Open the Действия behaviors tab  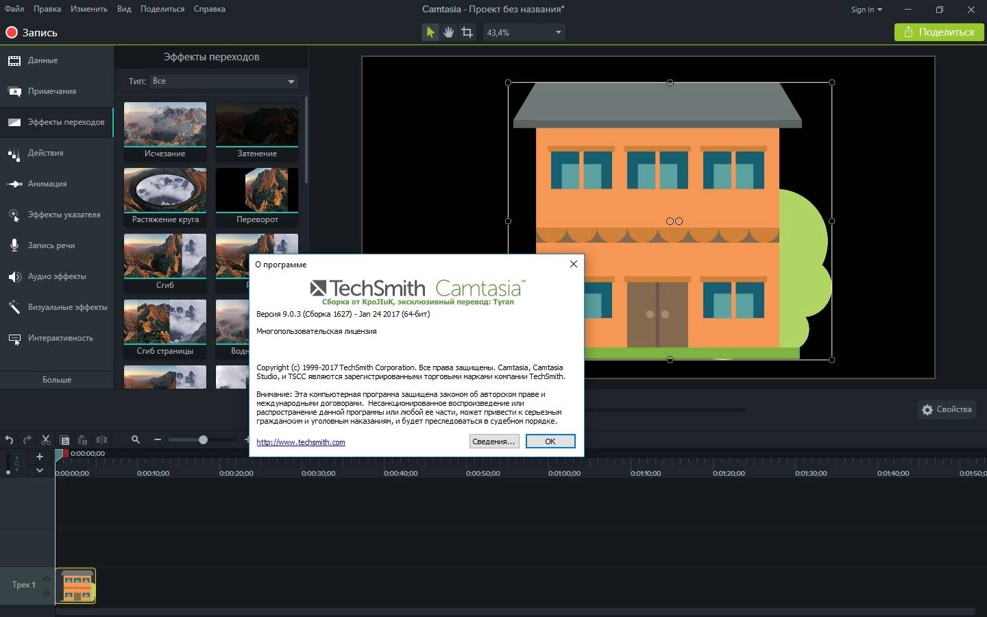(57, 153)
